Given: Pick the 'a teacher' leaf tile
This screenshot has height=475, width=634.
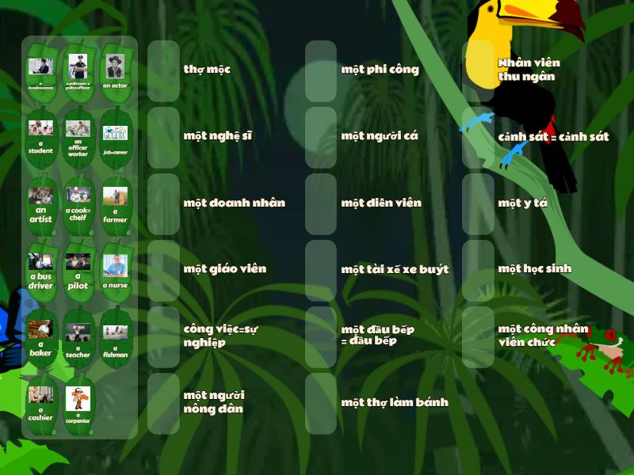Looking at the screenshot, I should click(78, 337).
